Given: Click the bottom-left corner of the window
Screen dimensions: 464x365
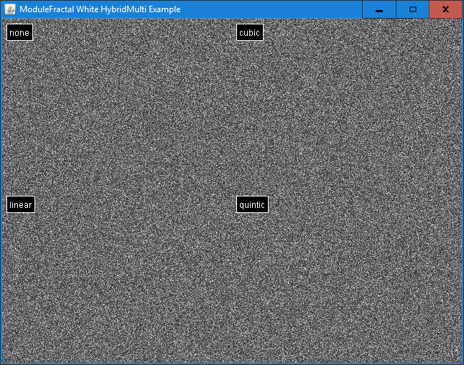Looking at the screenshot, I should (x=1, y=363).
